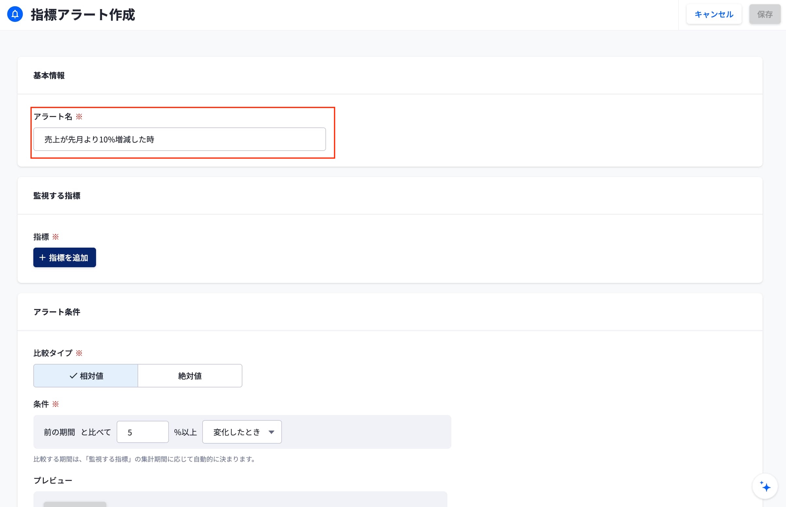This screenshot has height=507, width=786.
Task: Focus the アラート名 input field
Action: click(180, 139)
